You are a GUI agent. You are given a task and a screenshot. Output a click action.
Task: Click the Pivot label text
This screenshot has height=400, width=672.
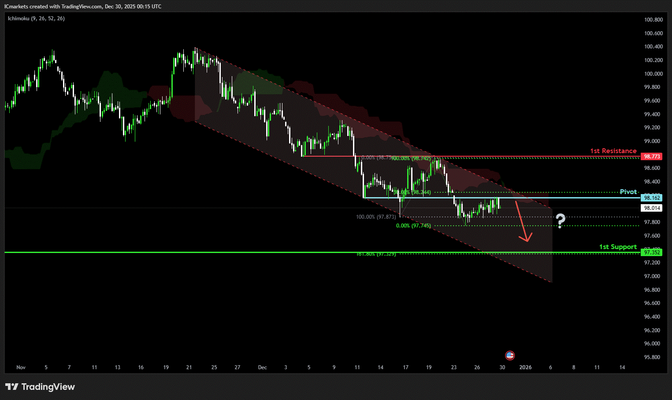click(628, 192)
